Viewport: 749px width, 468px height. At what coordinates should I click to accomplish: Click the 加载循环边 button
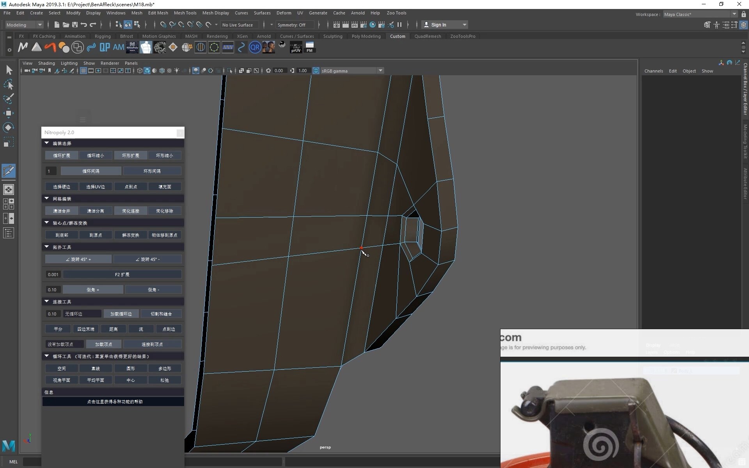(121, 314)
